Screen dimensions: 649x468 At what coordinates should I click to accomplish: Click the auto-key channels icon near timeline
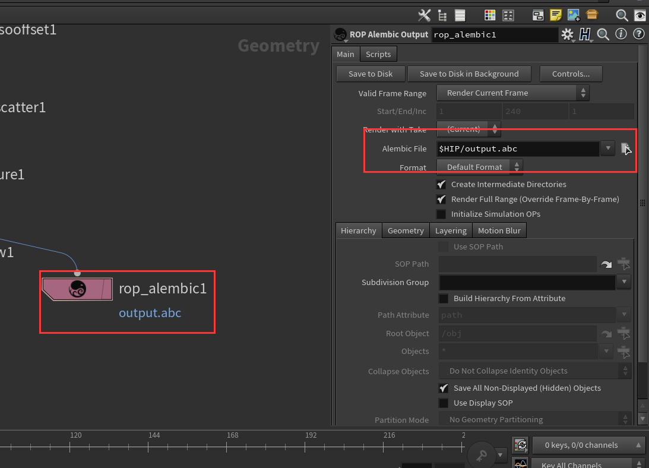(521, 445)
